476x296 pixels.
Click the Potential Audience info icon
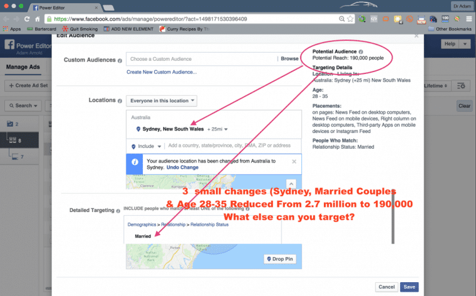361,51
